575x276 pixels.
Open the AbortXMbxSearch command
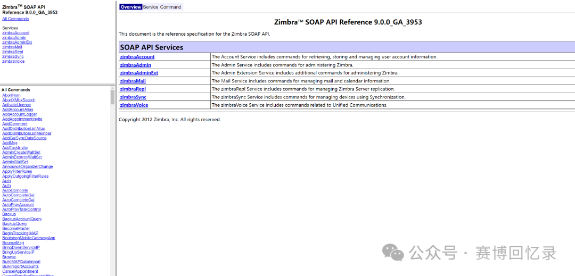coord(19,100)
